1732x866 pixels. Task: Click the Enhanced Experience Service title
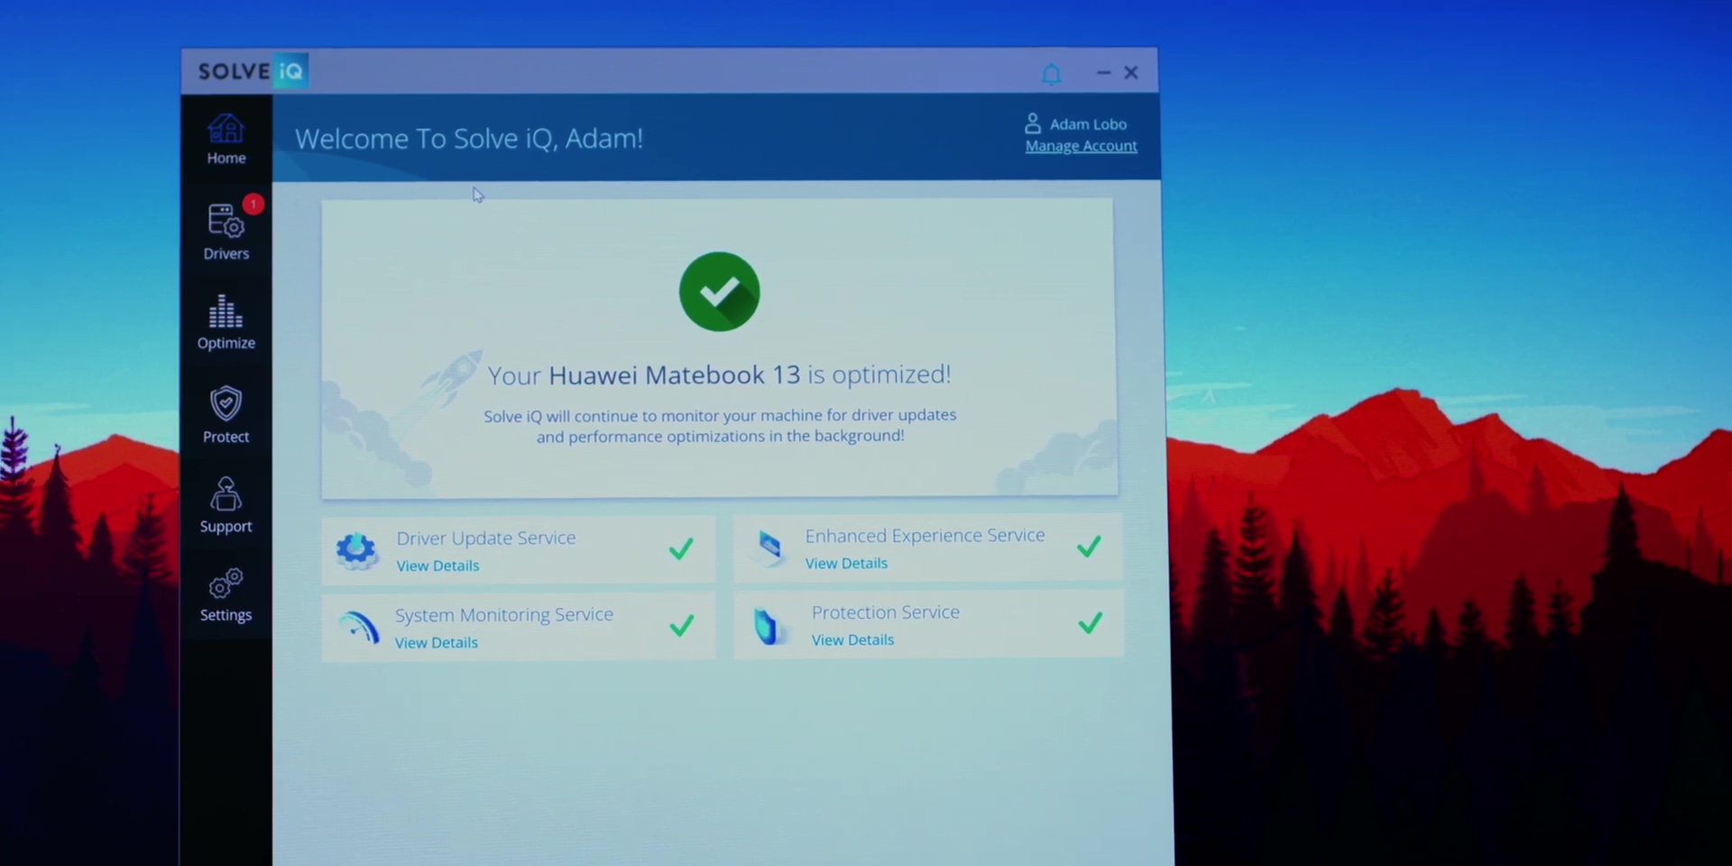(x=925, y=535)
